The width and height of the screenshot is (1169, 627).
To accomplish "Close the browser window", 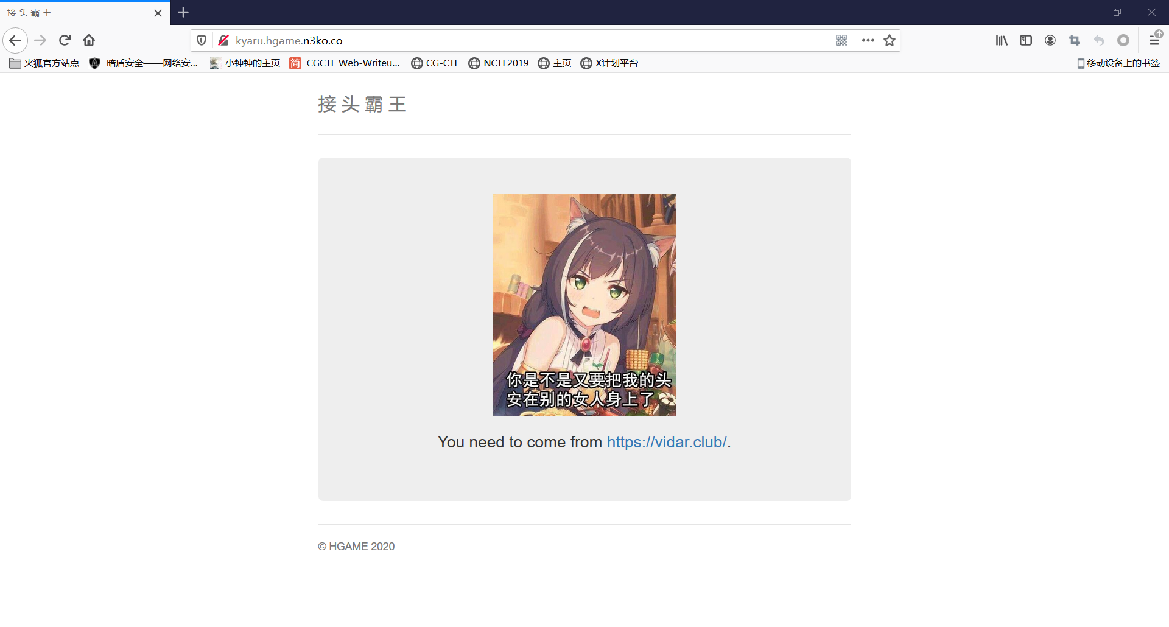I will pyautogui.click(x=1151, y=12).
